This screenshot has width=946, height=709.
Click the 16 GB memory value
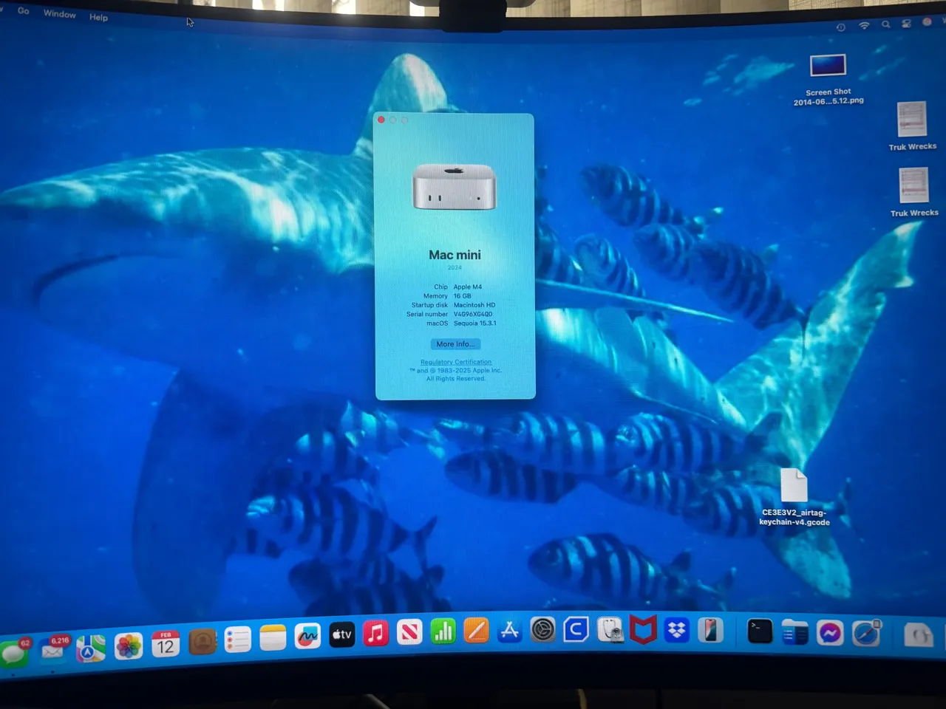point(462,295)
